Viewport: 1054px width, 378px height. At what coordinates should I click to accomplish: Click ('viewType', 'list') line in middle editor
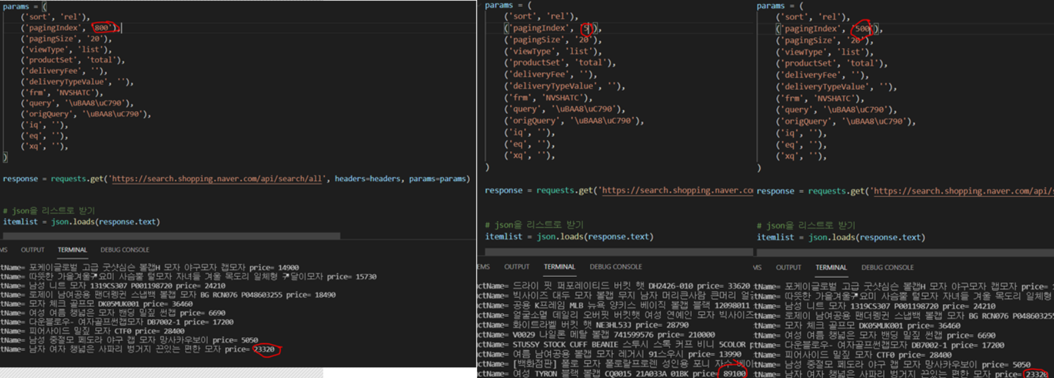[552, 51]
